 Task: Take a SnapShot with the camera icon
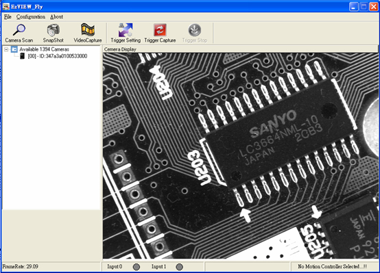coord(54,29)
